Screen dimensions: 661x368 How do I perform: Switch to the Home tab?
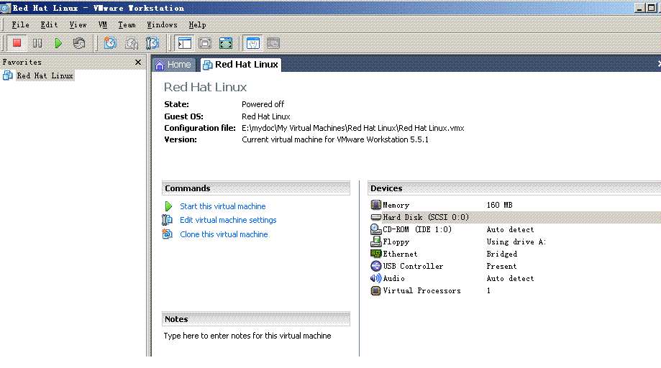173,65
